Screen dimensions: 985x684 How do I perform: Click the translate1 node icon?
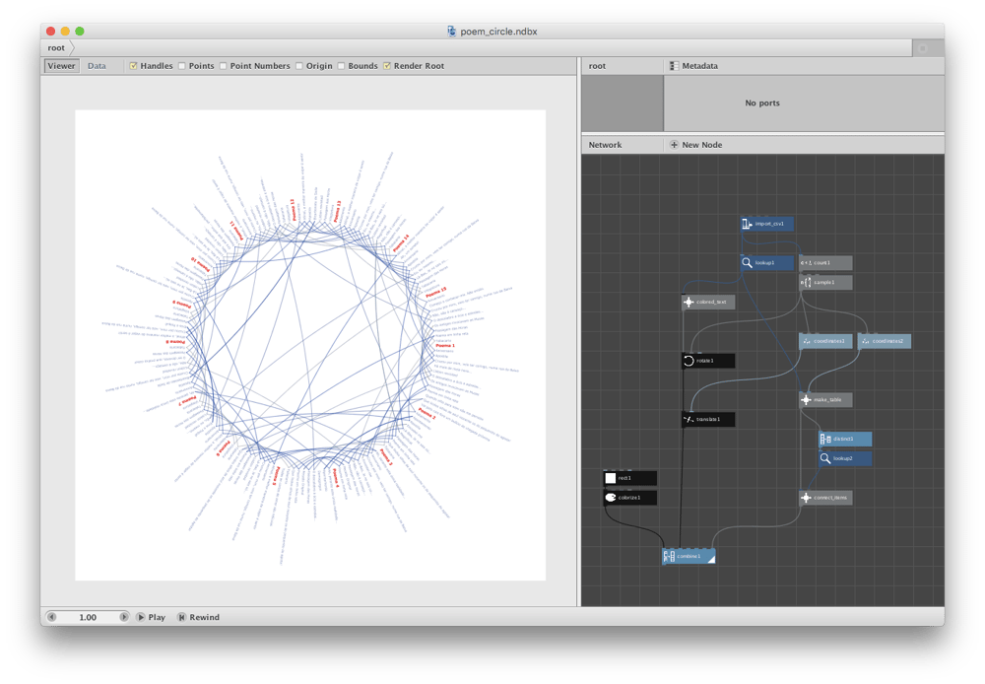(689, 419)
